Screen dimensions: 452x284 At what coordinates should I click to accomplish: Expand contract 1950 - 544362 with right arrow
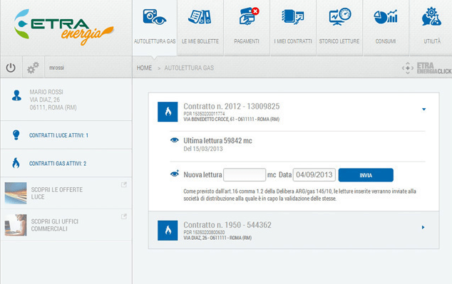point(423,227)
